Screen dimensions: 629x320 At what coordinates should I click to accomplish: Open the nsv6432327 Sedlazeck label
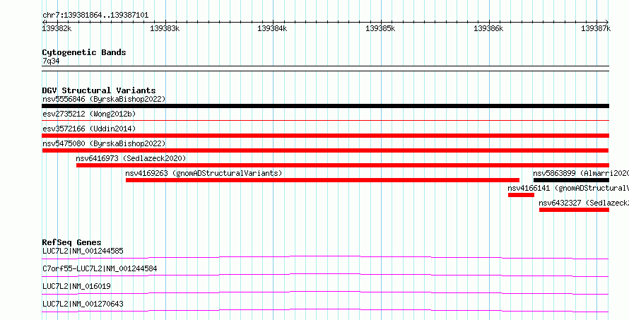pyautogui.click(x=584, y=203)
